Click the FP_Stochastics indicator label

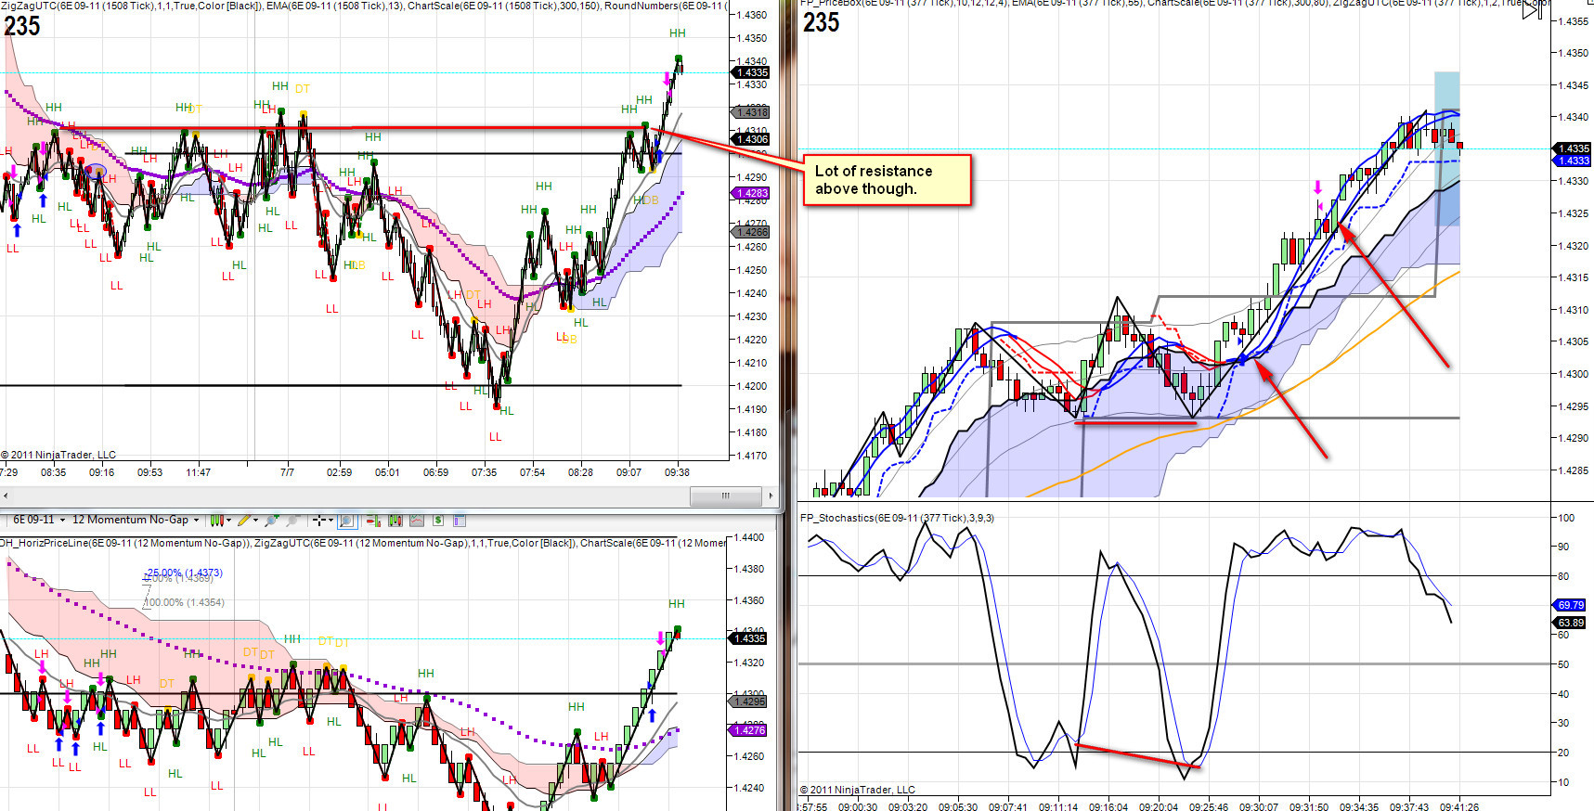[896, 518]
